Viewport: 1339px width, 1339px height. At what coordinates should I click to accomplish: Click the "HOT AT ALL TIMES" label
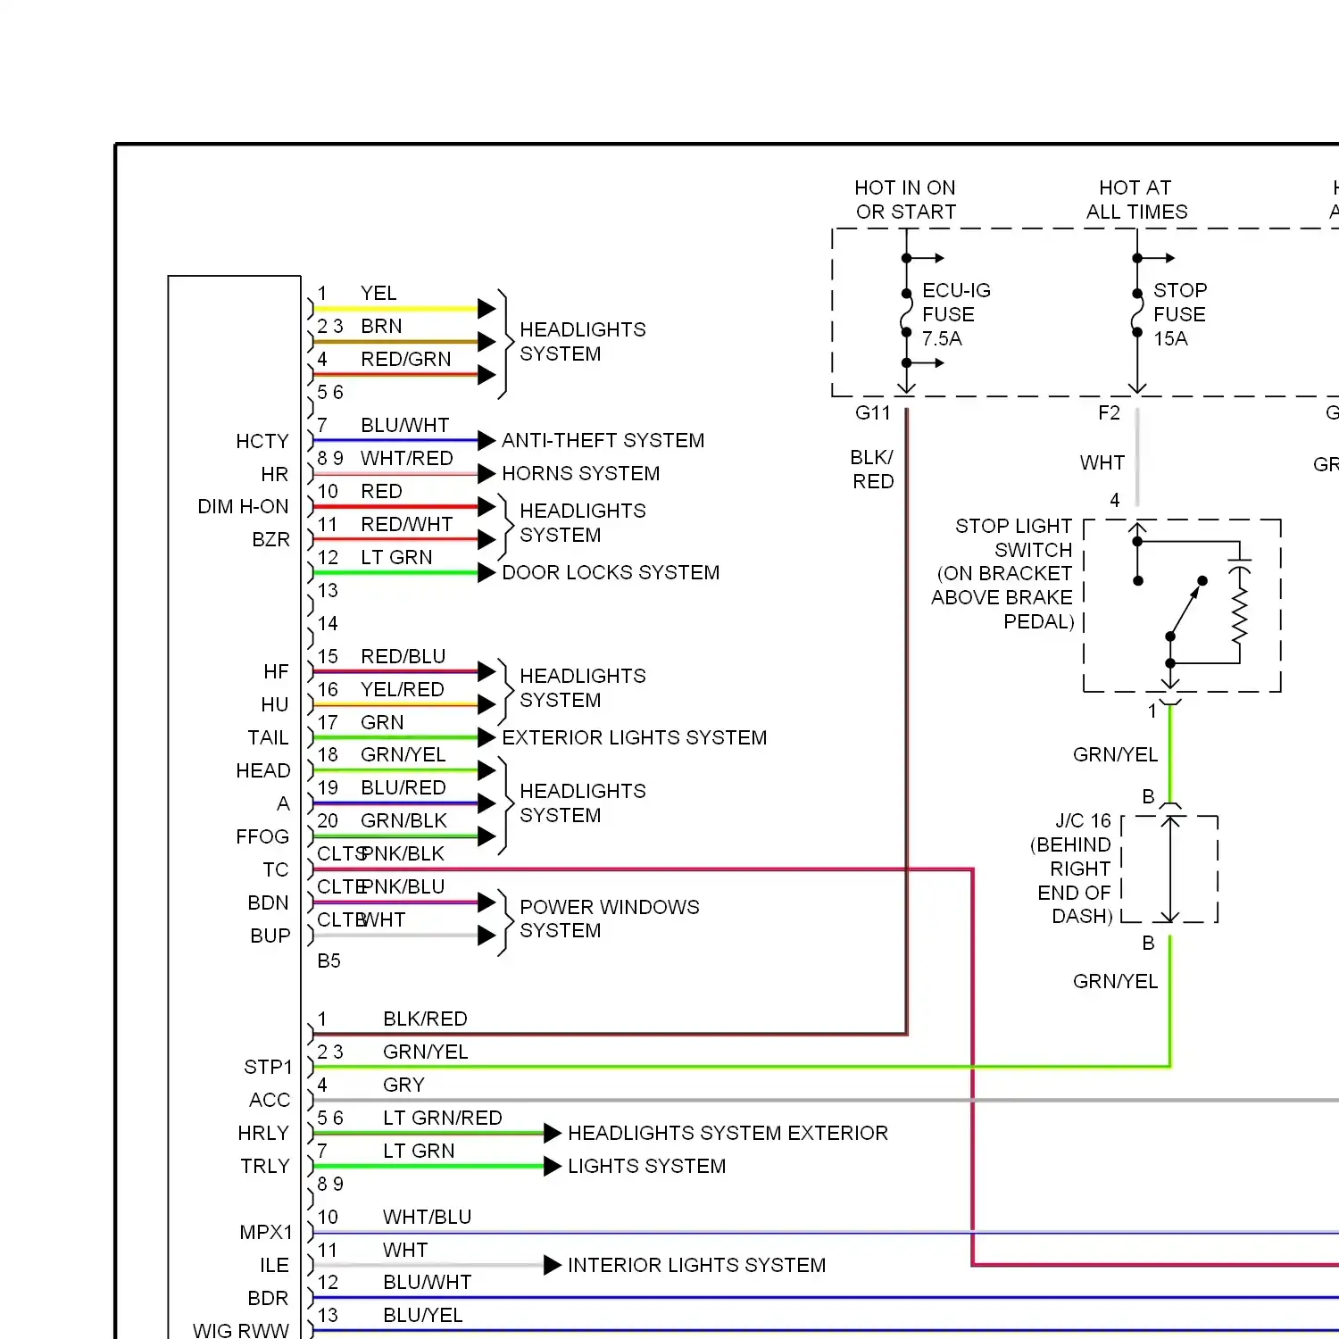point(1136,200)
